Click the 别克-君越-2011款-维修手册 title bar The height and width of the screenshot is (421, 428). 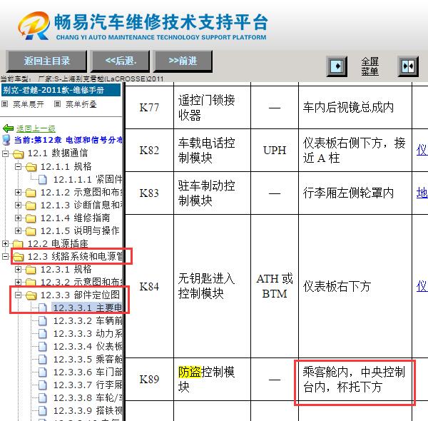[61, 90]
